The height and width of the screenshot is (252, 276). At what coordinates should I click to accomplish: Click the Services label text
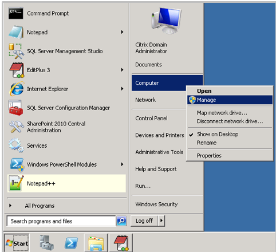coord(37,145)
